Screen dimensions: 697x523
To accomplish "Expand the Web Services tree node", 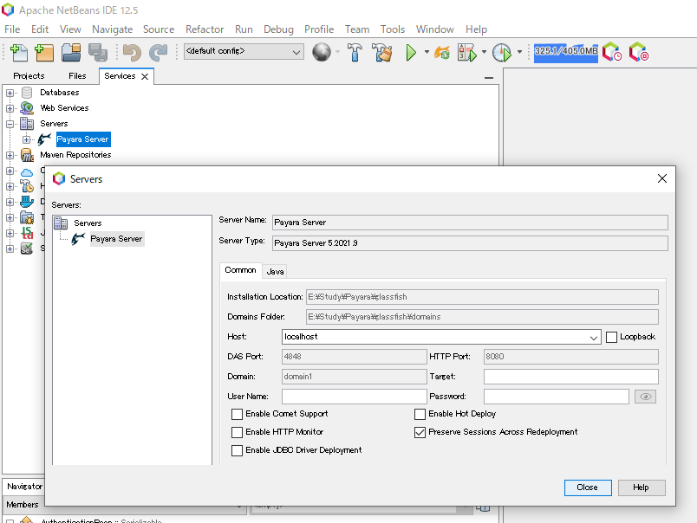I will coord(10,108).
